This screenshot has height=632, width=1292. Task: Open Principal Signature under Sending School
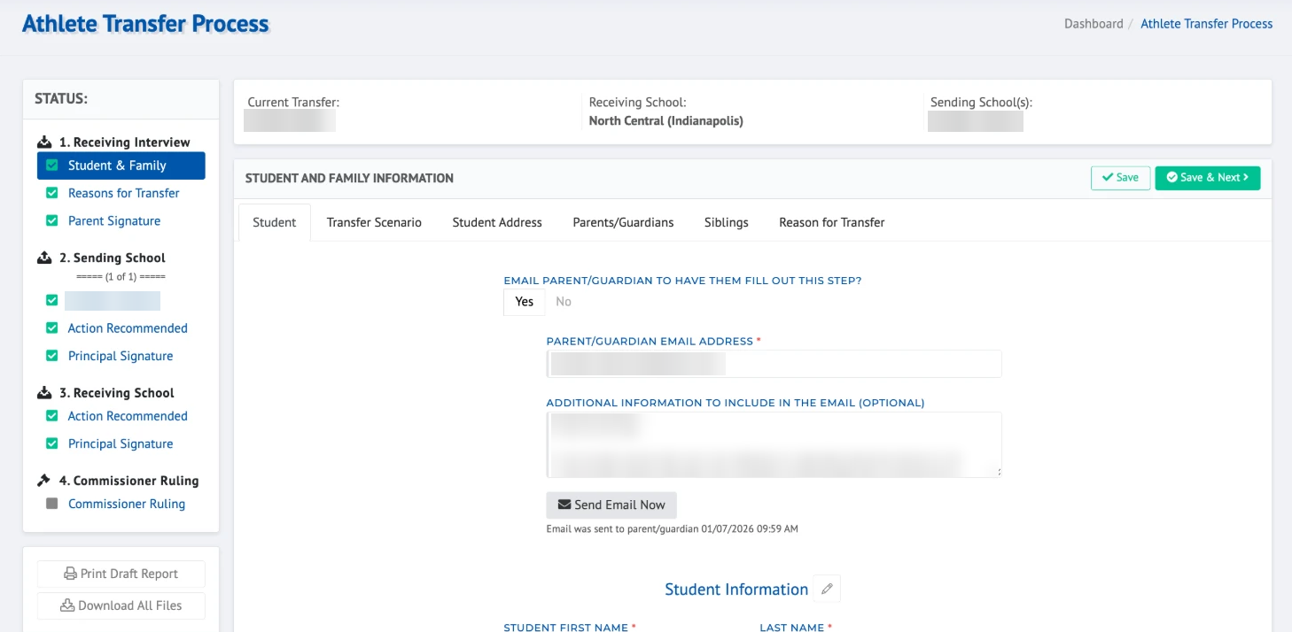[x=121, y=356]
